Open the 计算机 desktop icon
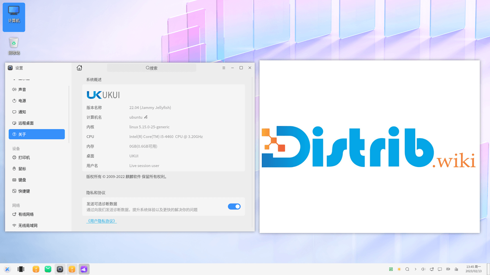This screenshot has width=490, height=275. (14, 17)
